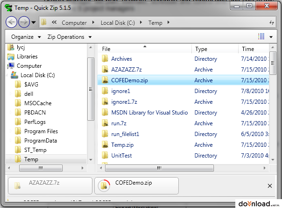
Task: Select the MSOCache folder in tree
Action: [38, 103]
